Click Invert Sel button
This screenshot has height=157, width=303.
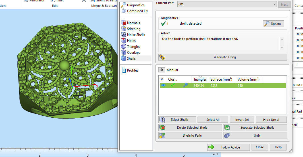[242, 120]
